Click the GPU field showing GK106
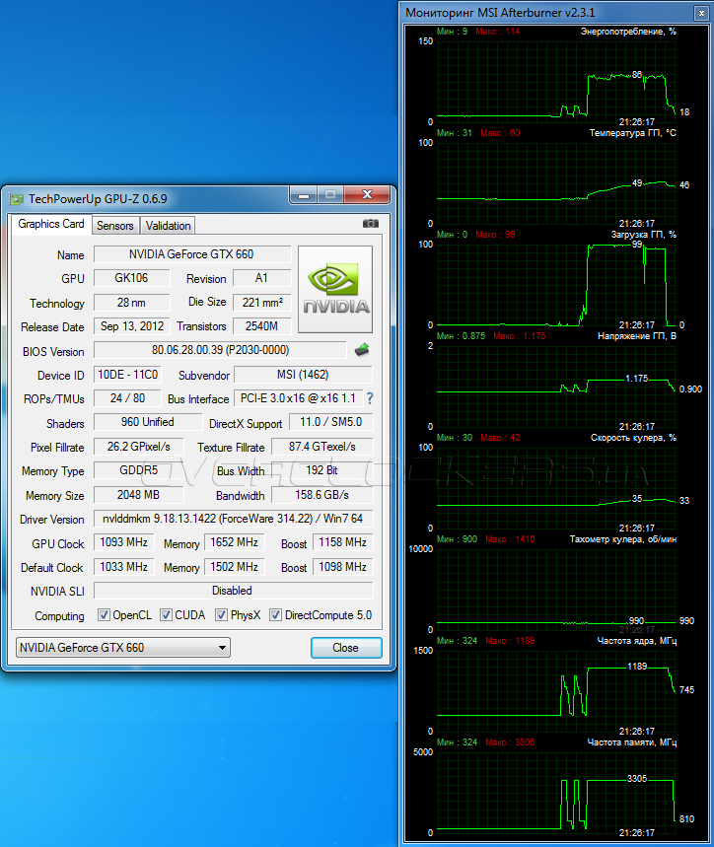This screenshot has height=847, width=714. point(131,278)
